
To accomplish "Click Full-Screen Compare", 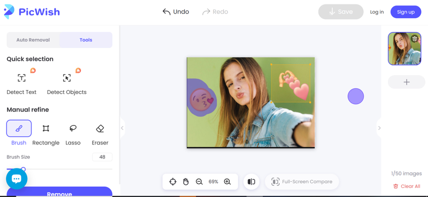I will click(302, 181).
